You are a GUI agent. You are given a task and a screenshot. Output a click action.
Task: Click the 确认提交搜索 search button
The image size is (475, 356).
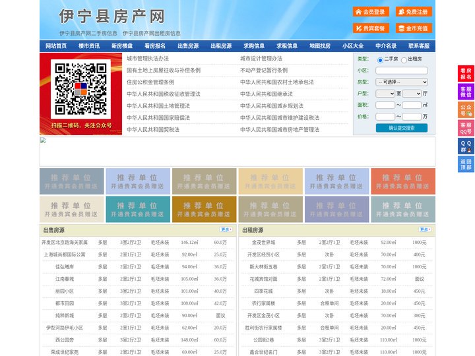(x=402, y=128)
